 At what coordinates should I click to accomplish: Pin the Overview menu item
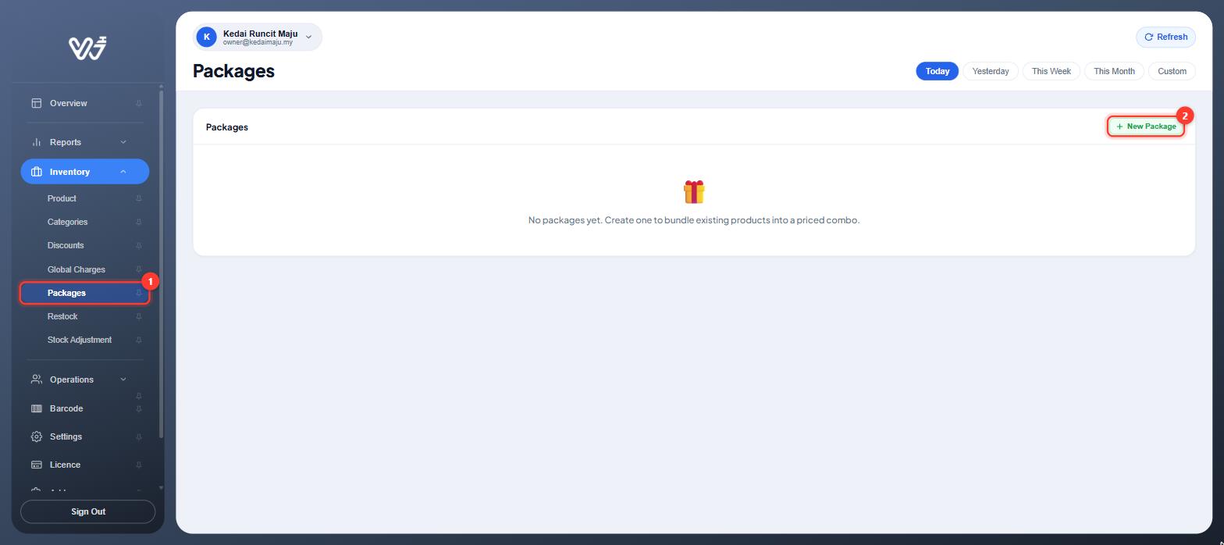click(x=139, y=103)
